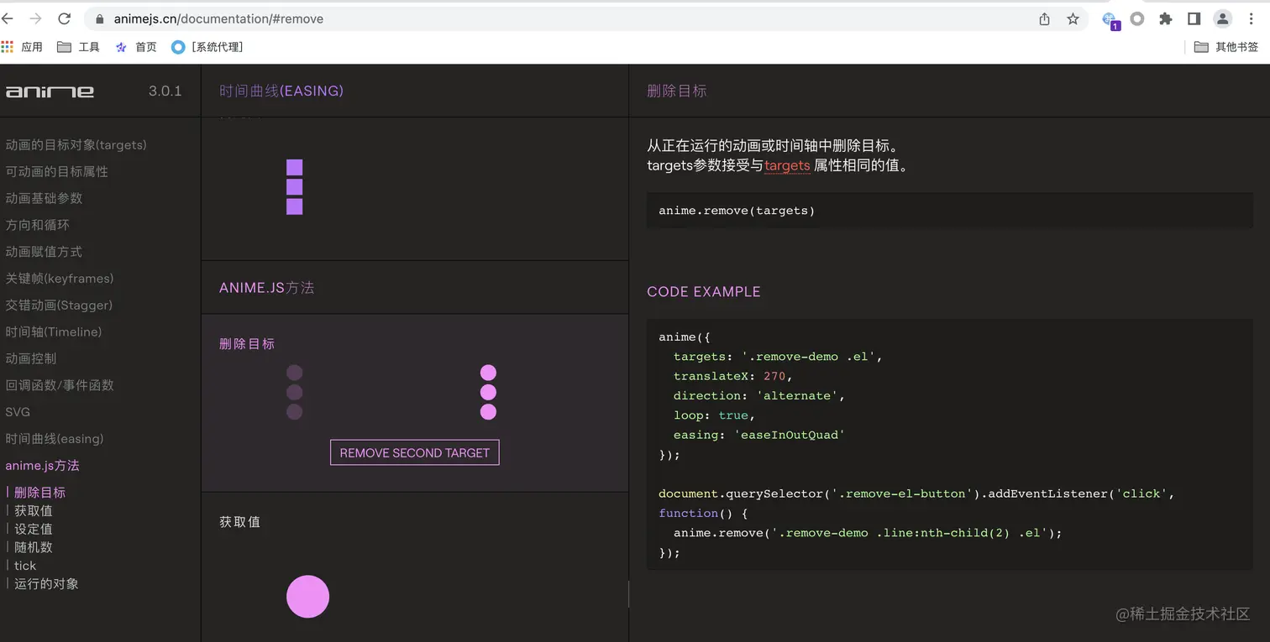Open the globe extension with badge 1
The image size is (1270, 642).
click(1110, 20)
